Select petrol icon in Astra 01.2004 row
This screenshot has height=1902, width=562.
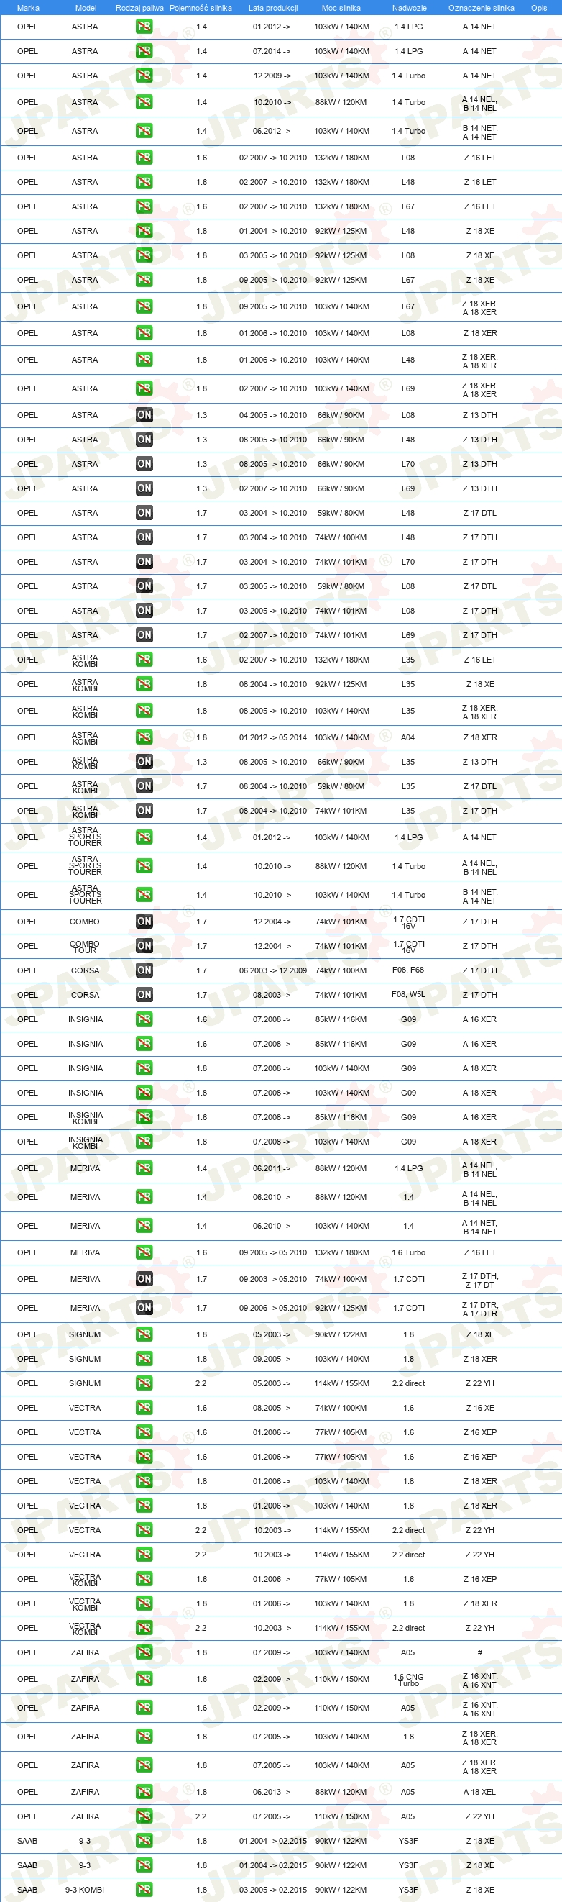pos(144,230)
